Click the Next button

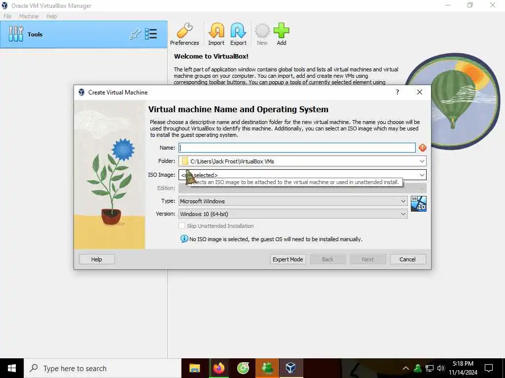368,259
